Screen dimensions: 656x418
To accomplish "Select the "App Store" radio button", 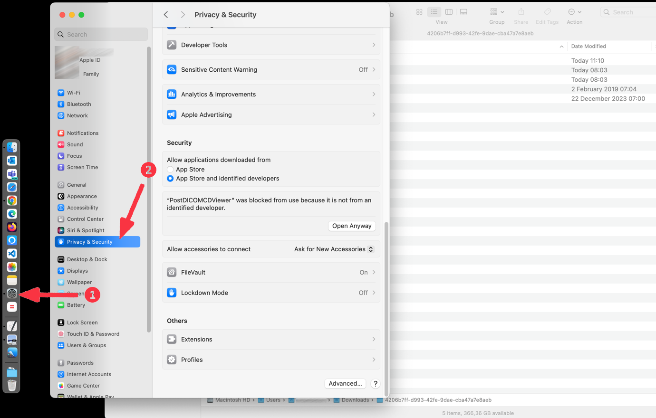I will pos(170,169).
